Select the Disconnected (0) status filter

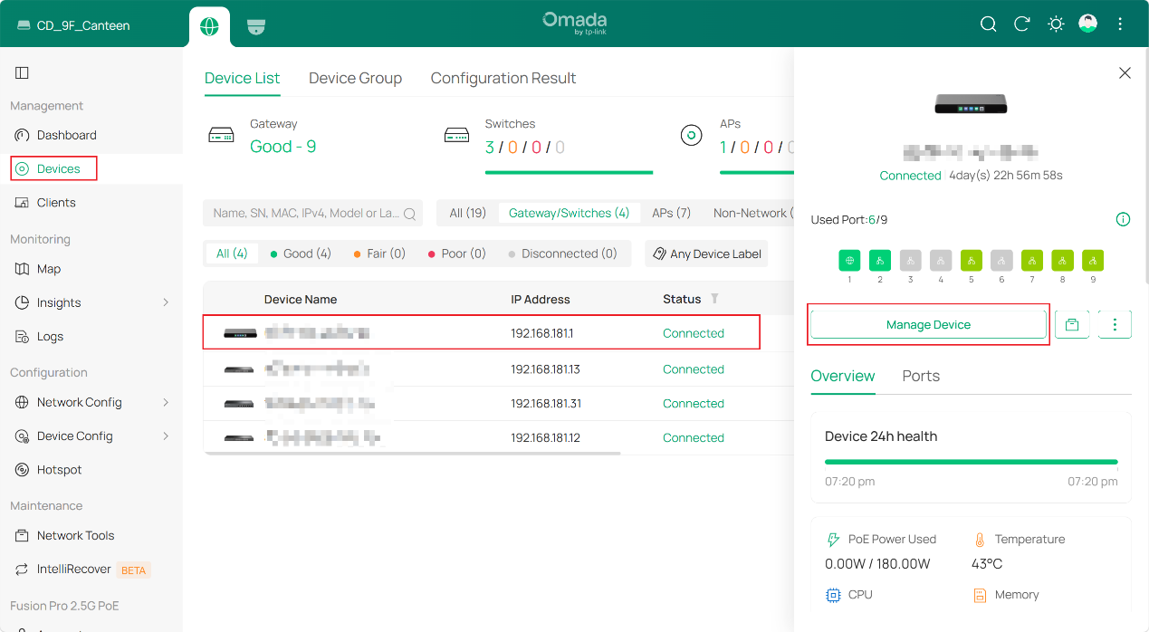562,254
